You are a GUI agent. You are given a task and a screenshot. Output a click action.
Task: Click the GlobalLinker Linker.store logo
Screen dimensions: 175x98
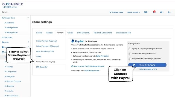click(x=13, y=5)
